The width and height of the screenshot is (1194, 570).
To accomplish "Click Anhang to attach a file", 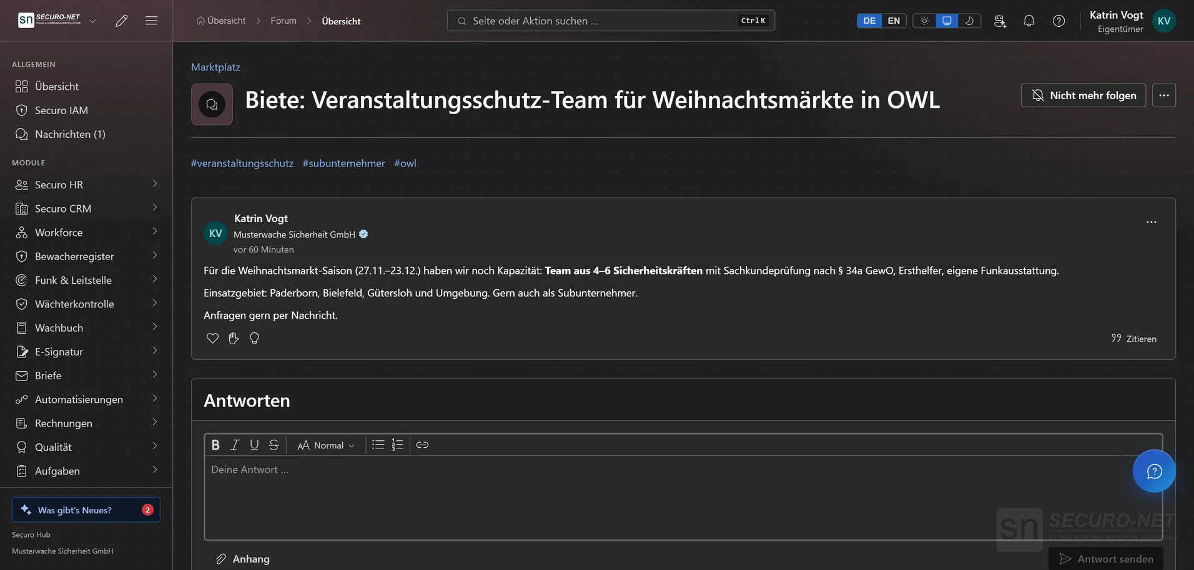I will pos(243,559).
